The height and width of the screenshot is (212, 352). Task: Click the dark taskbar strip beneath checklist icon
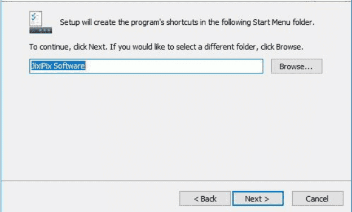point(41,30)
